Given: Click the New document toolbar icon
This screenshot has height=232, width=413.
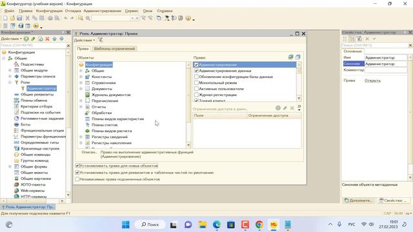Looking at the screenshot, I should coord(5,18).
